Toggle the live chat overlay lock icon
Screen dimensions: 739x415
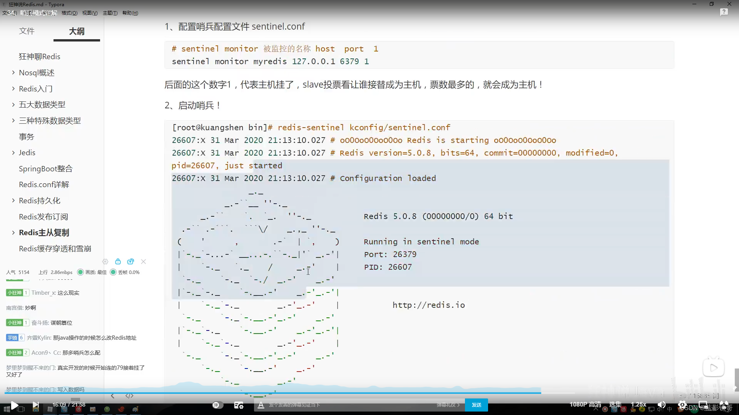(x=118, y=262)
